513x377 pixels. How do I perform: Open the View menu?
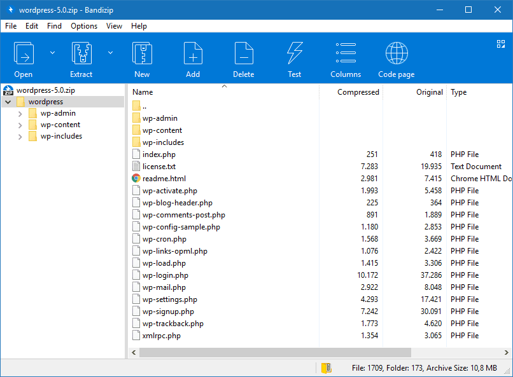(114, 26)
